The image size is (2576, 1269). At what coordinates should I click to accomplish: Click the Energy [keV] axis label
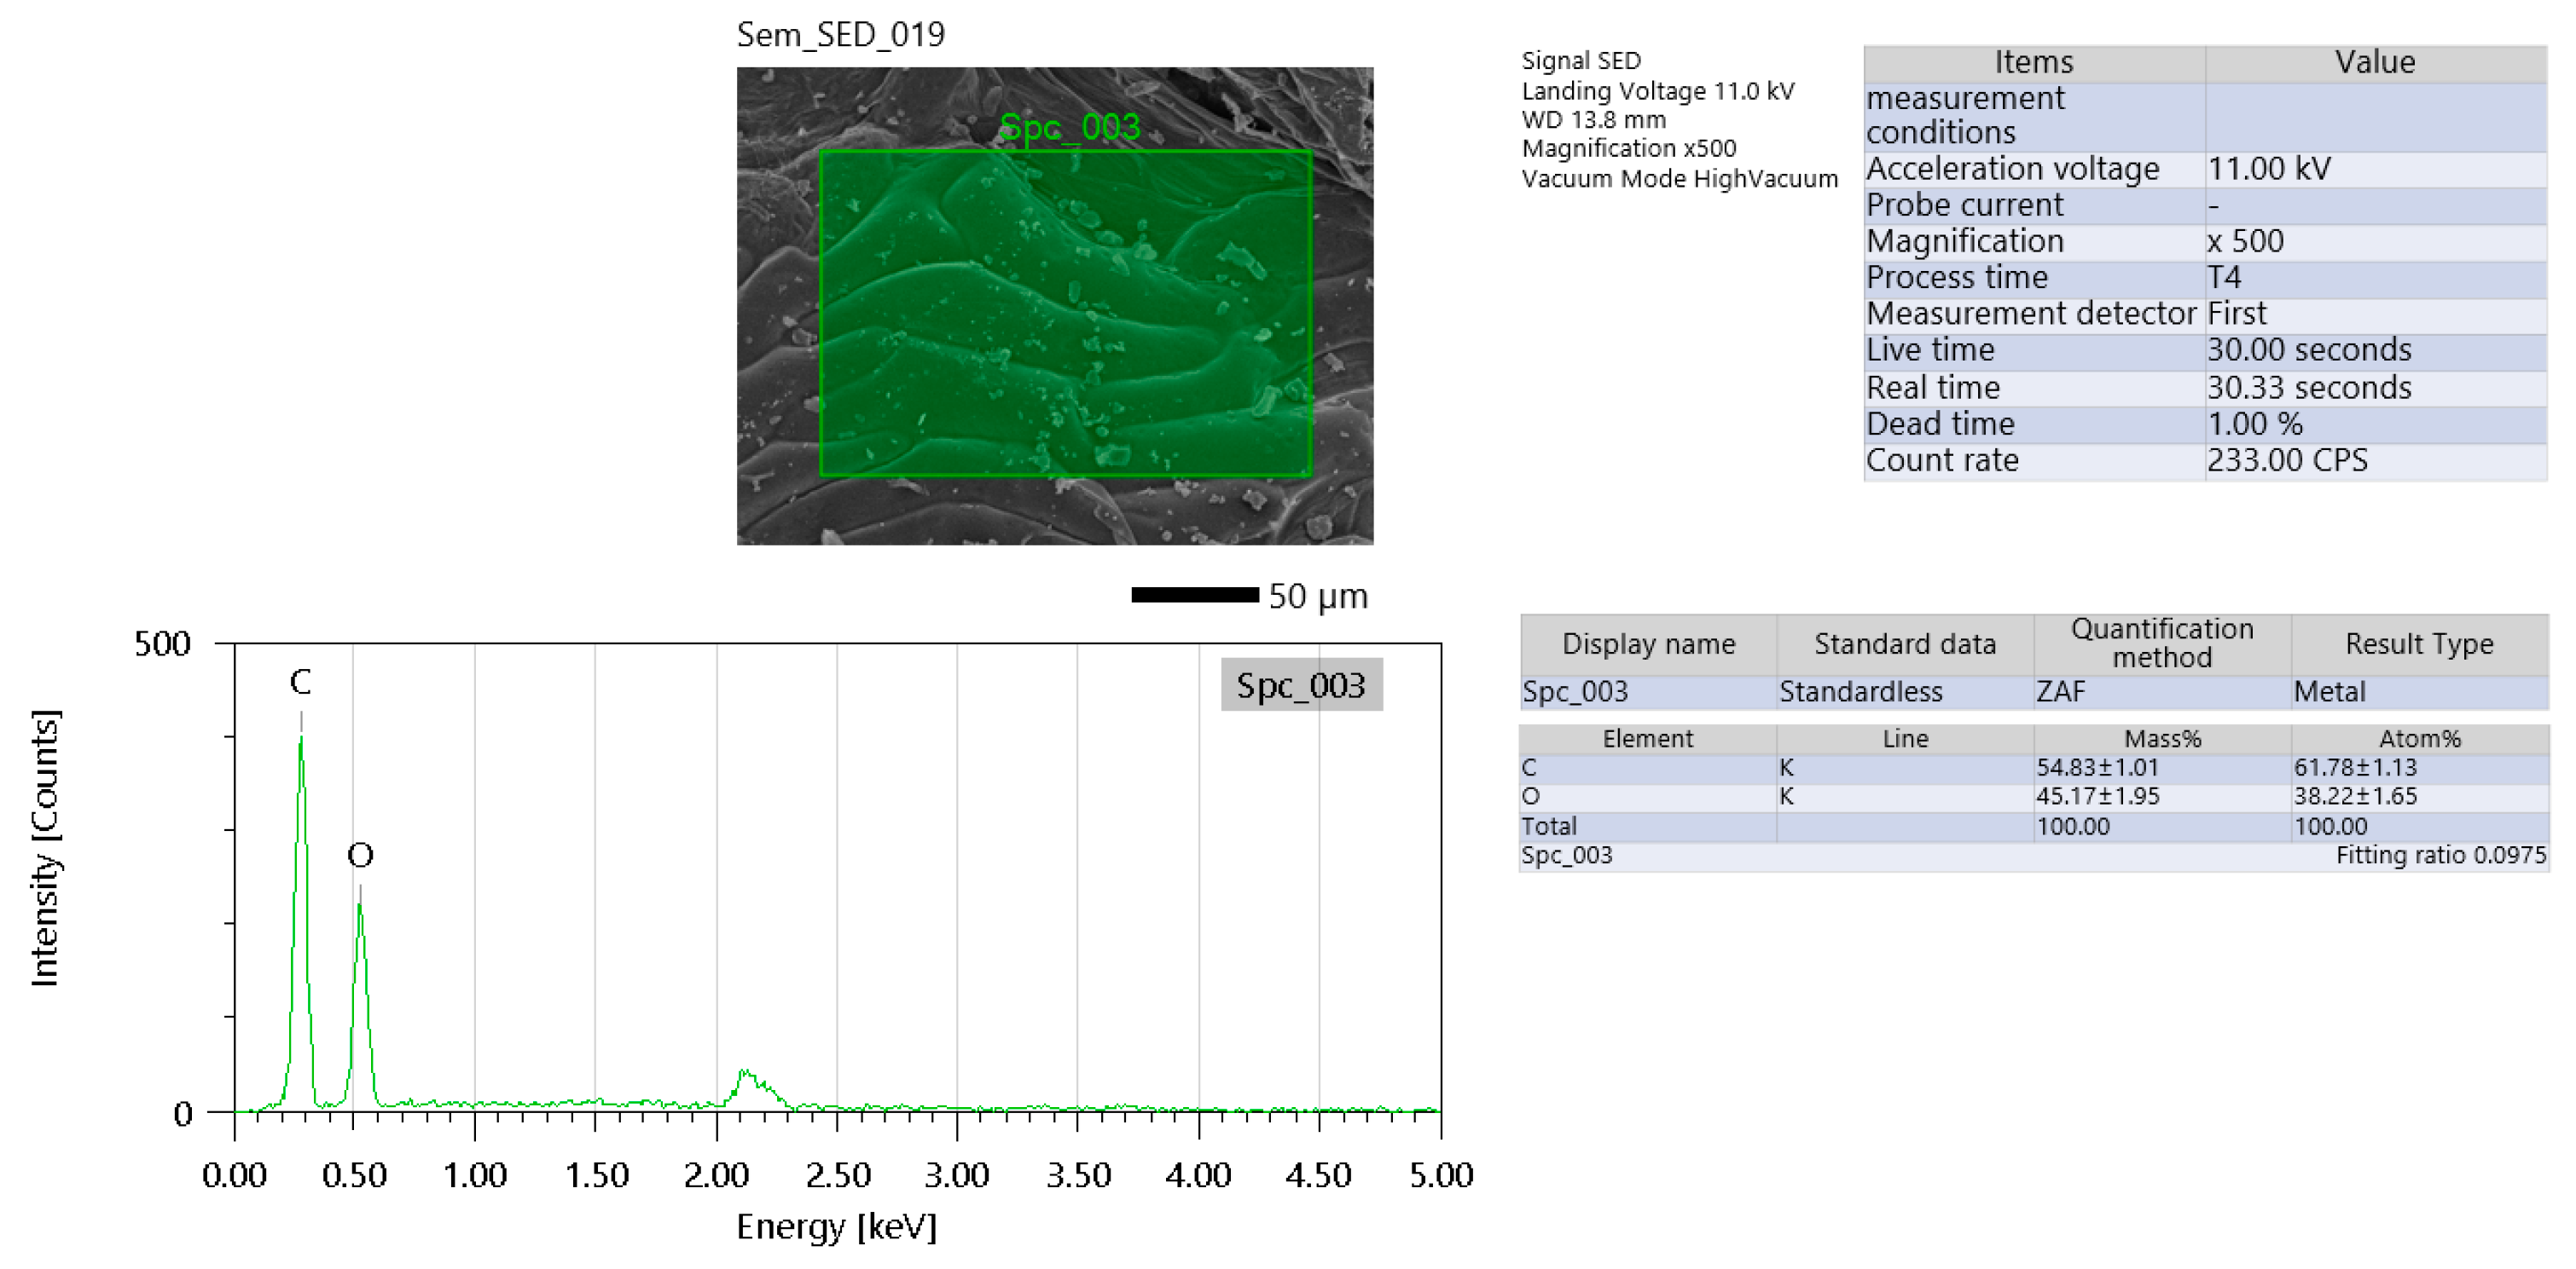(x=836, y=1227)
